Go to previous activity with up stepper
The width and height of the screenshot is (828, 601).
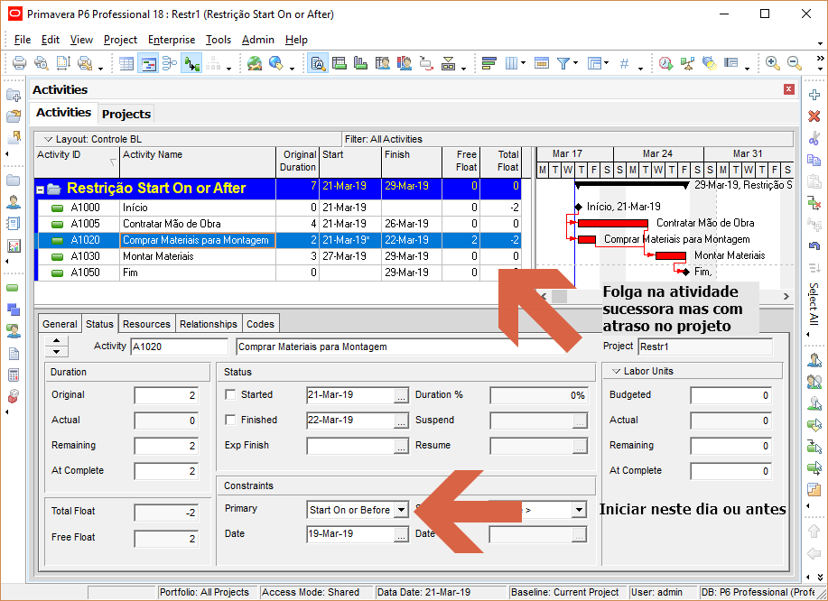(x=57, y=341)
